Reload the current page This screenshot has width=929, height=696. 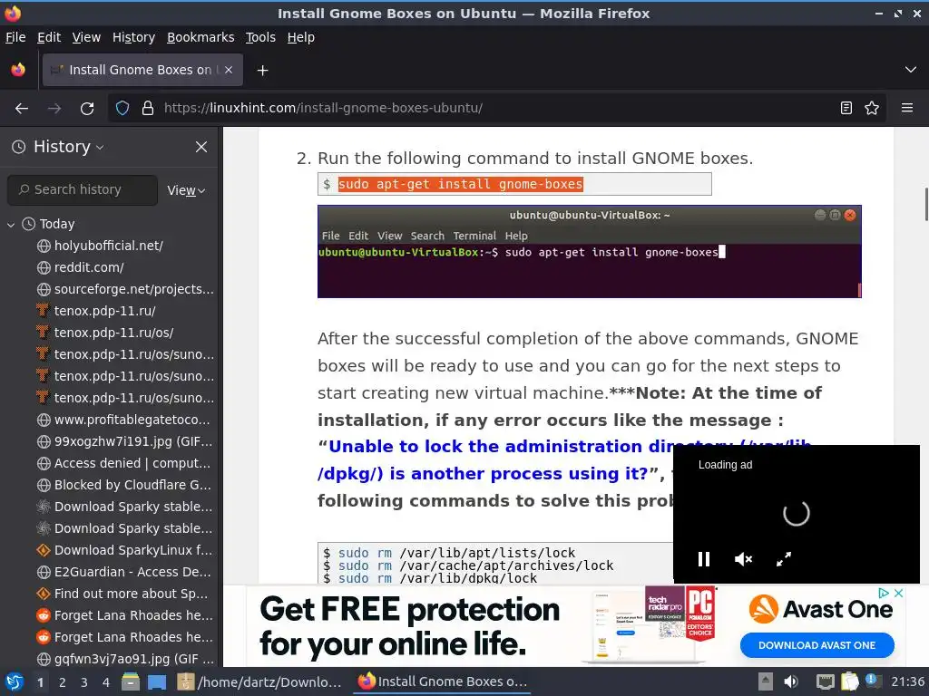[x=87, y=109]
